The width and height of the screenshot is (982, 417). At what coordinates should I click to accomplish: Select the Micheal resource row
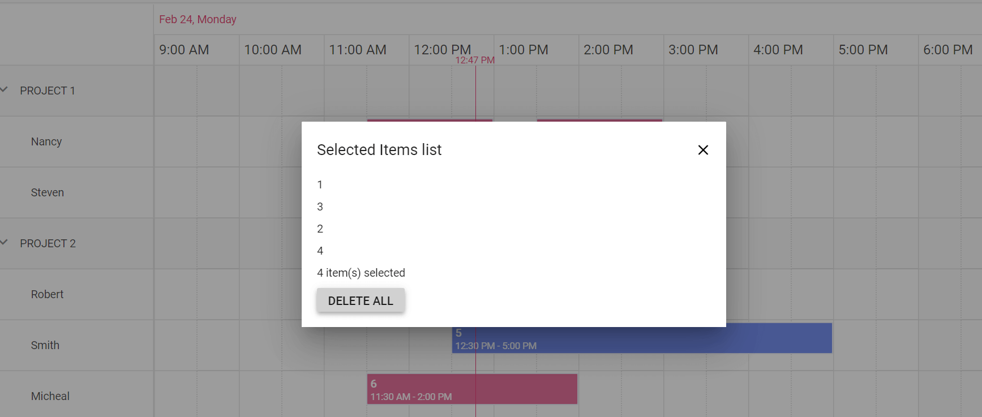click(x=50, y=396)
